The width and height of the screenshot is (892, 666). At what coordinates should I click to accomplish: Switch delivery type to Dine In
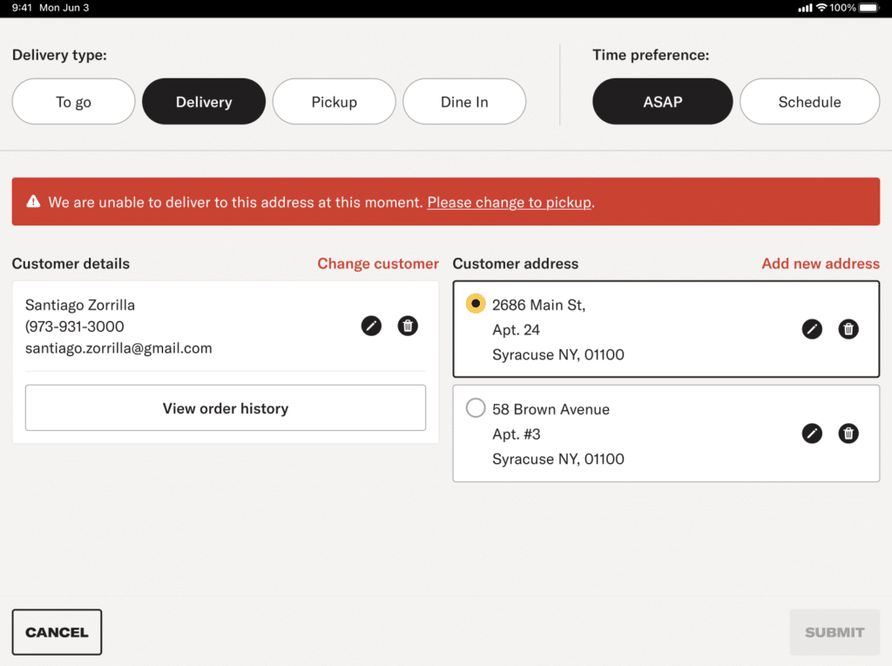point(464,102)
